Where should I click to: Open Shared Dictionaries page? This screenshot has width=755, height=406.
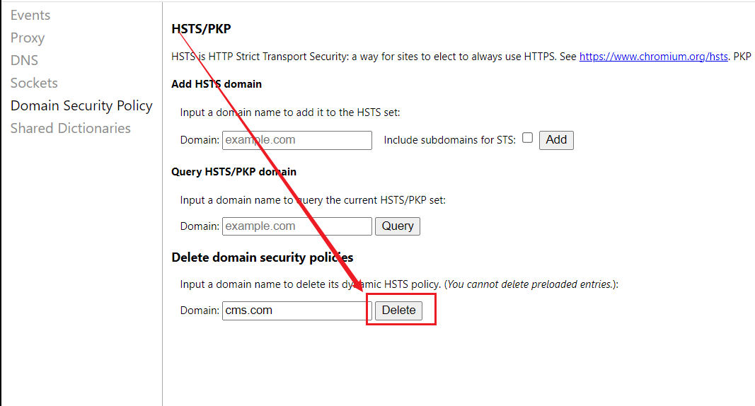pyautogui.click(x=71, y=129)
